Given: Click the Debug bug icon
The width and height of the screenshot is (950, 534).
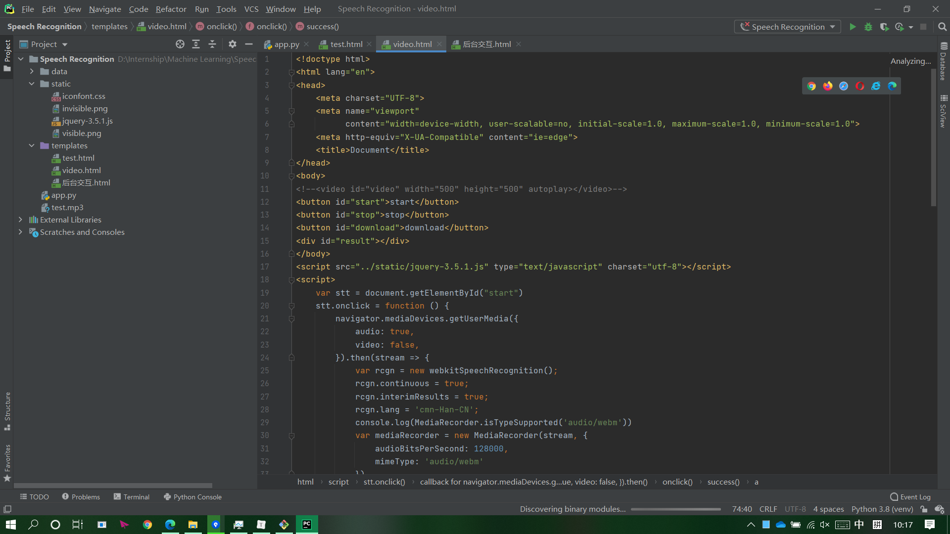Looking at the screenshot, I should pos(868,27).
